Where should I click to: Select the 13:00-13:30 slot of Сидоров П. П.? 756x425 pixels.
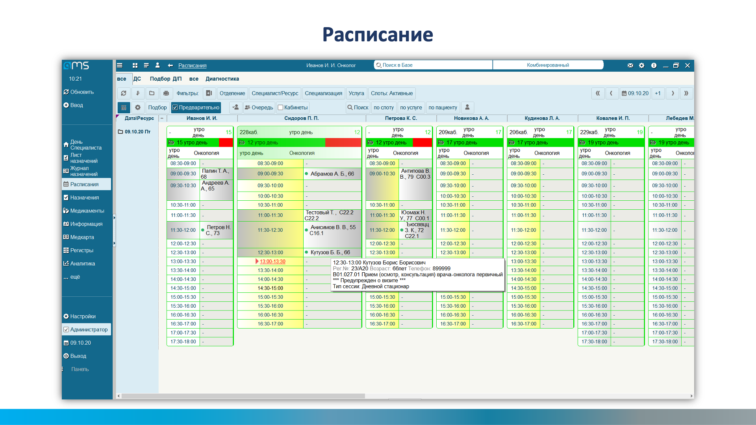pyautogui.click(x=272, y=261)
